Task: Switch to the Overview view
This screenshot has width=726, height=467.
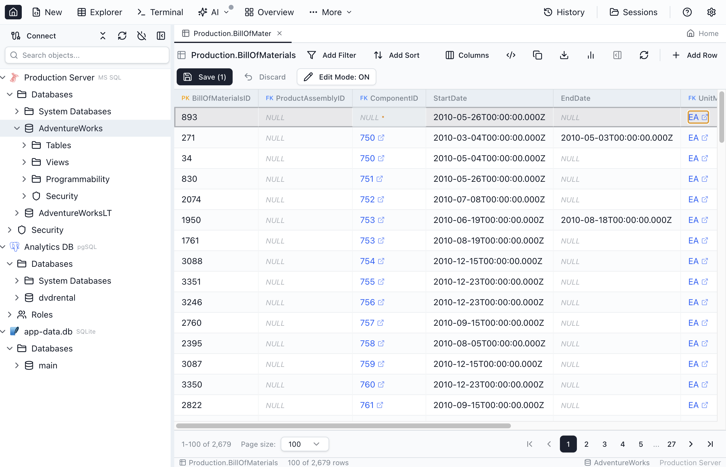Action: click(x=269, y=12)
